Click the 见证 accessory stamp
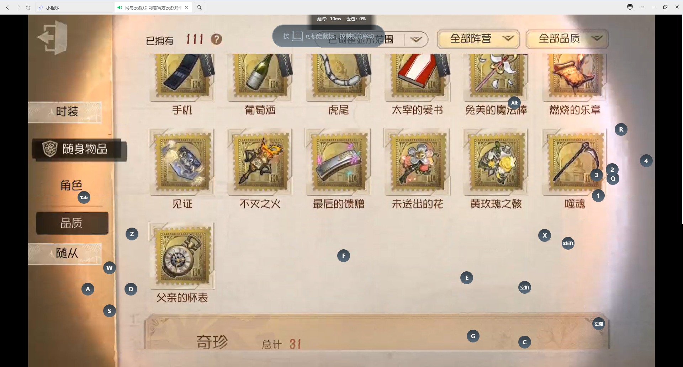The width and height of the screenshot is (683, 367). point(182,162)
